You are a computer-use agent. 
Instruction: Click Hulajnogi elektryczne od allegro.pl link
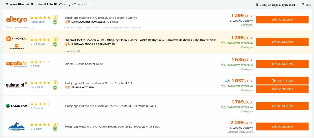click(122, 27)
